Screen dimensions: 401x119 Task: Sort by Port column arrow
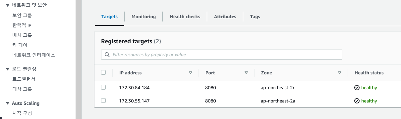pyautogui.click(x=246, y=73)
